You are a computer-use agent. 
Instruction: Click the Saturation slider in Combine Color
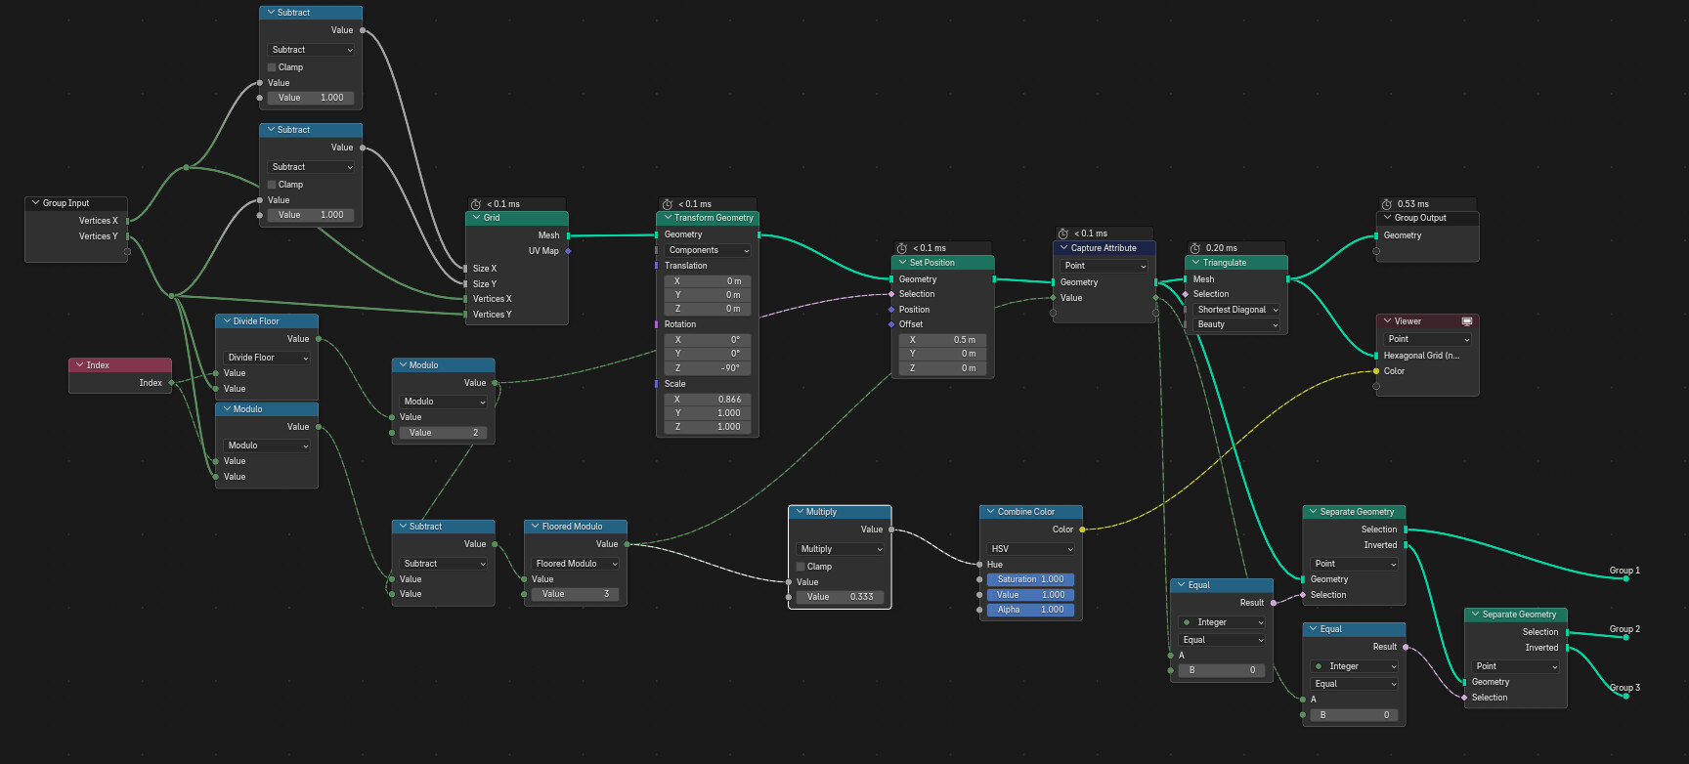tap(1031, 579)
